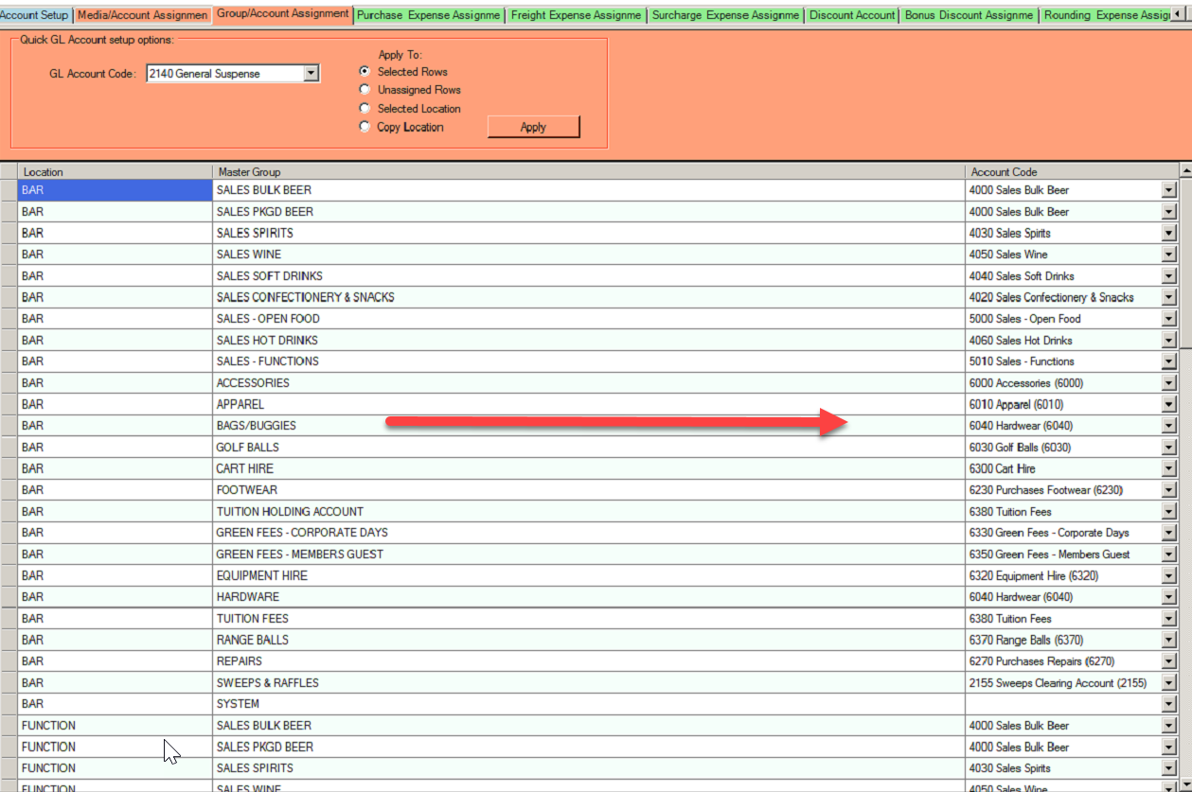Choose Selected Rows under Apply To
This screenshot has width=1192, height=792.
[x=365, y=71]
